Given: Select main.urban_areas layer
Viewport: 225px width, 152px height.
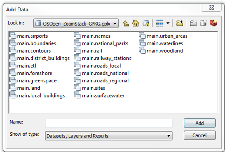Looking at the screenshot, I should coord(163,36).
